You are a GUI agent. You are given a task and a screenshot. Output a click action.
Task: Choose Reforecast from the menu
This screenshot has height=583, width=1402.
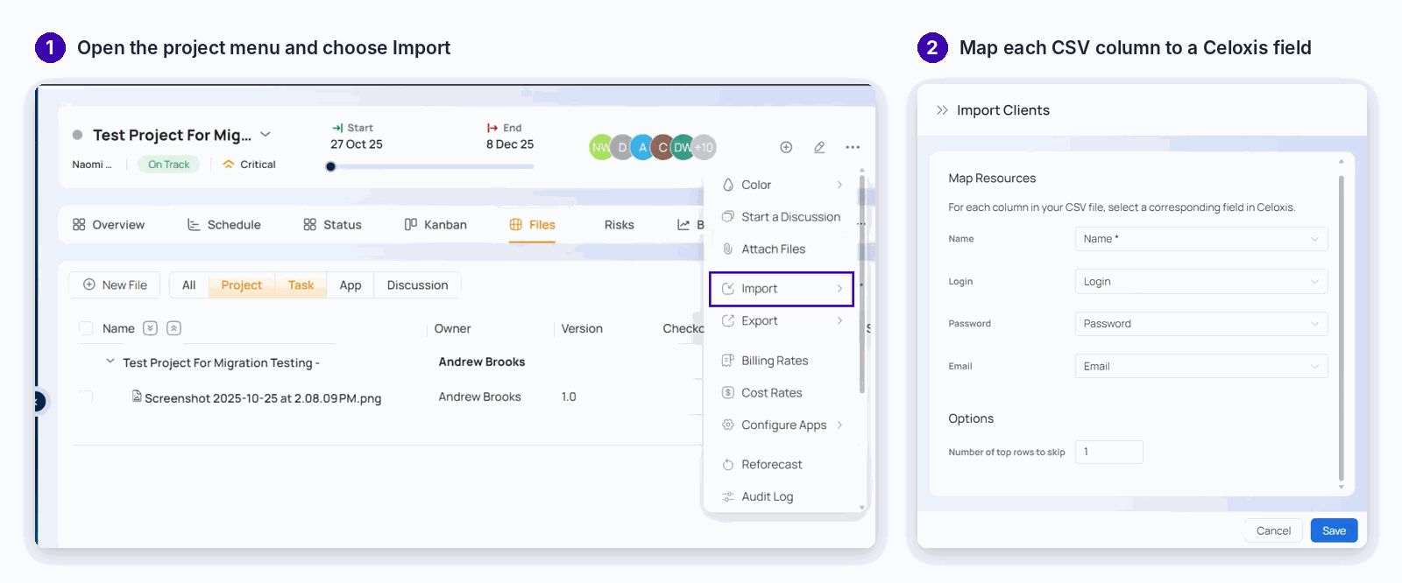tap(782, 465)
